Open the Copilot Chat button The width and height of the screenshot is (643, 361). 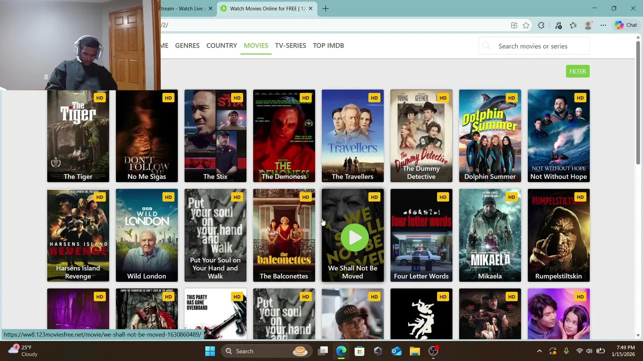(x=626, y=25)
